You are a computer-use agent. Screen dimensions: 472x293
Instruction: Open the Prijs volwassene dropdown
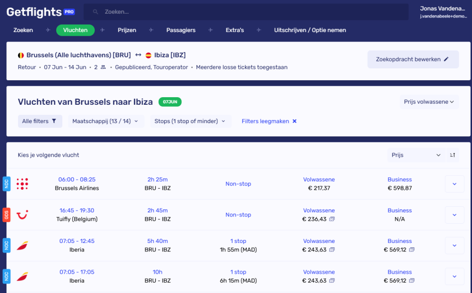[429, 101]
